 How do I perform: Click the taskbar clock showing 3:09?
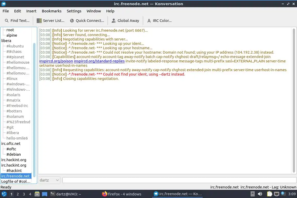[292, 194]
